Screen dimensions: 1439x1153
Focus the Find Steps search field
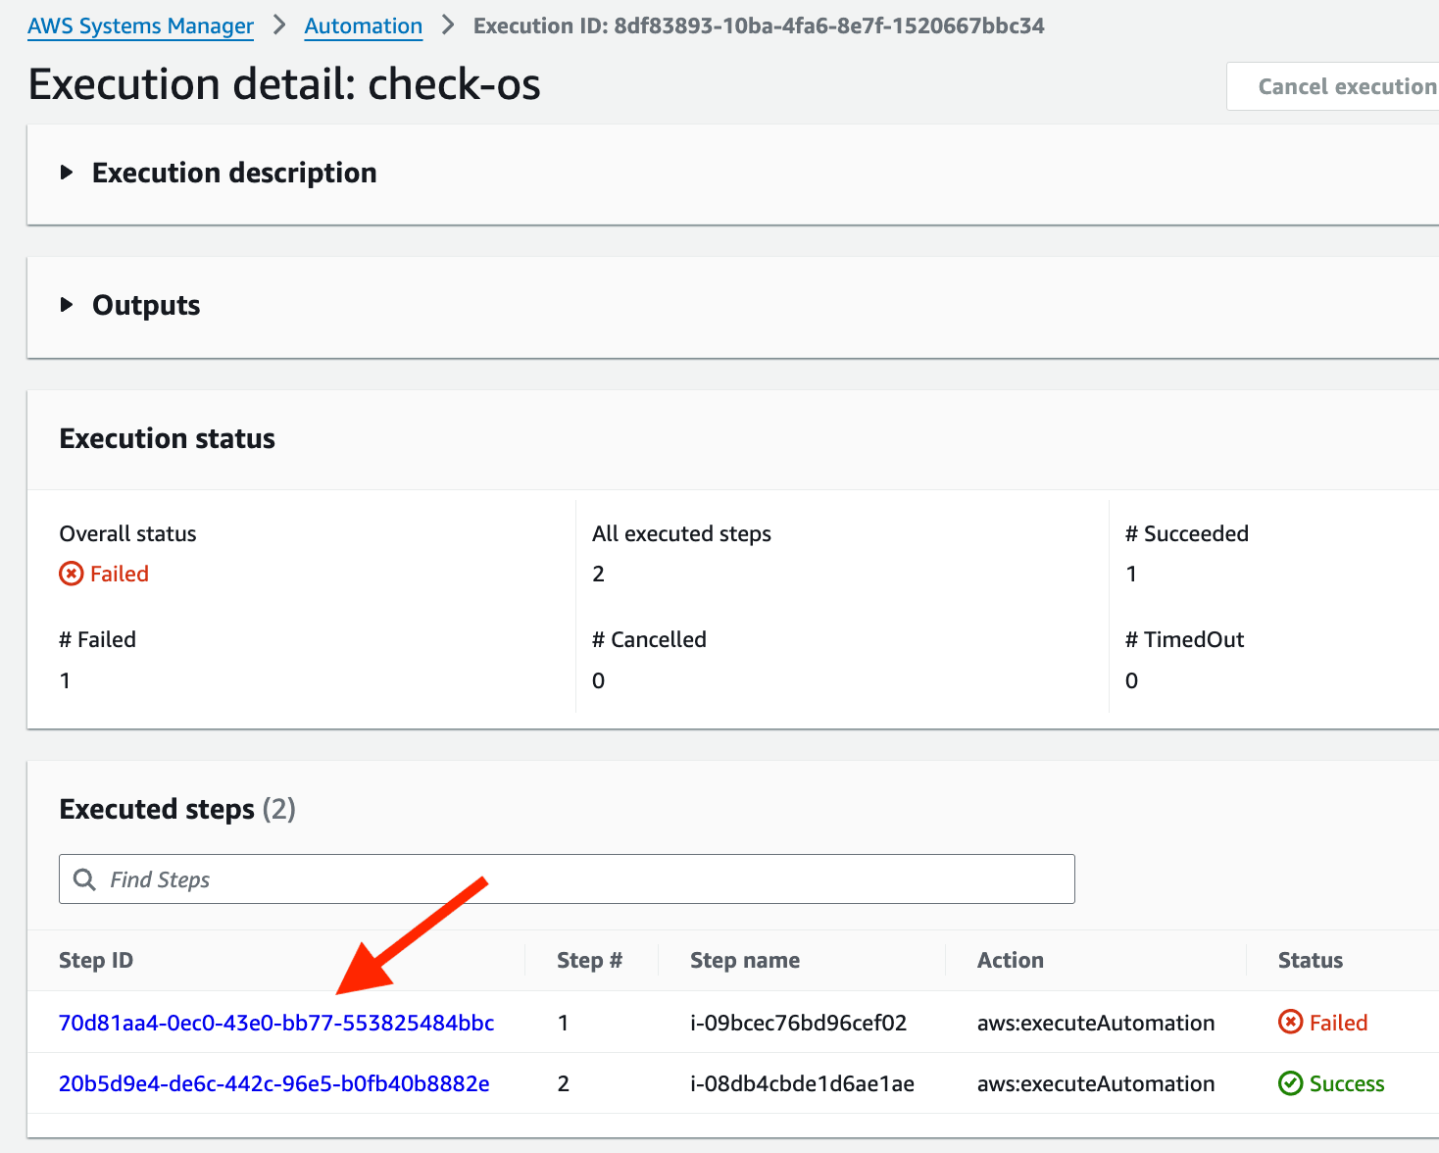pyautogui.click(x=567, y=879)
